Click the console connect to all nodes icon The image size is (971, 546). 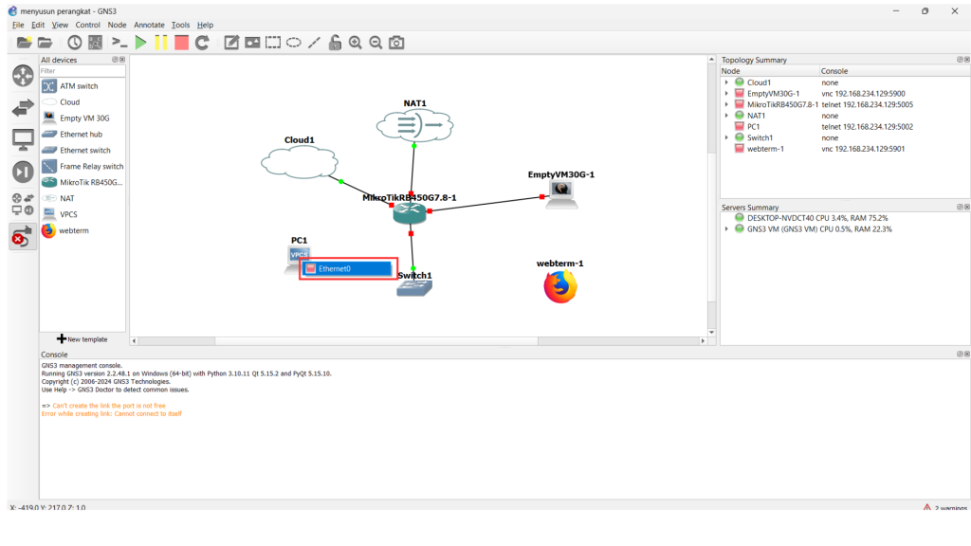[119, 43]
